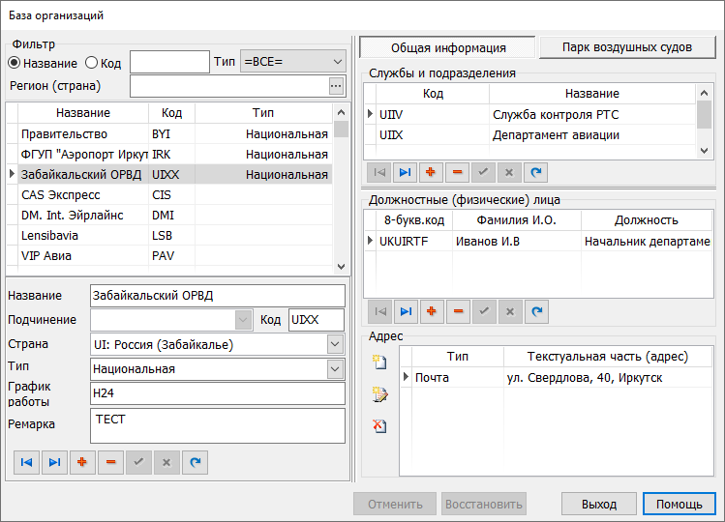The height and width of the screenshot is (522, 725).
Task: Click the Помощь button
Action: pyautogui.click(x=679, y=504)
